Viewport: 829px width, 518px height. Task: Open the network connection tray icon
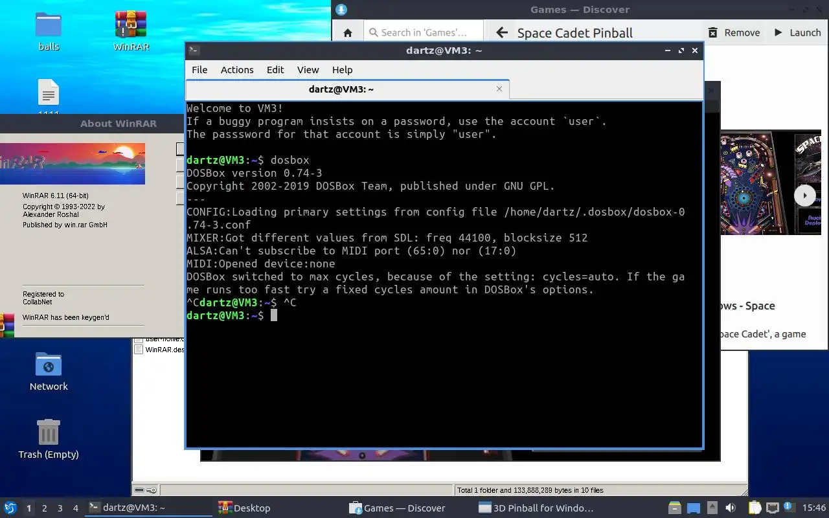772,508
